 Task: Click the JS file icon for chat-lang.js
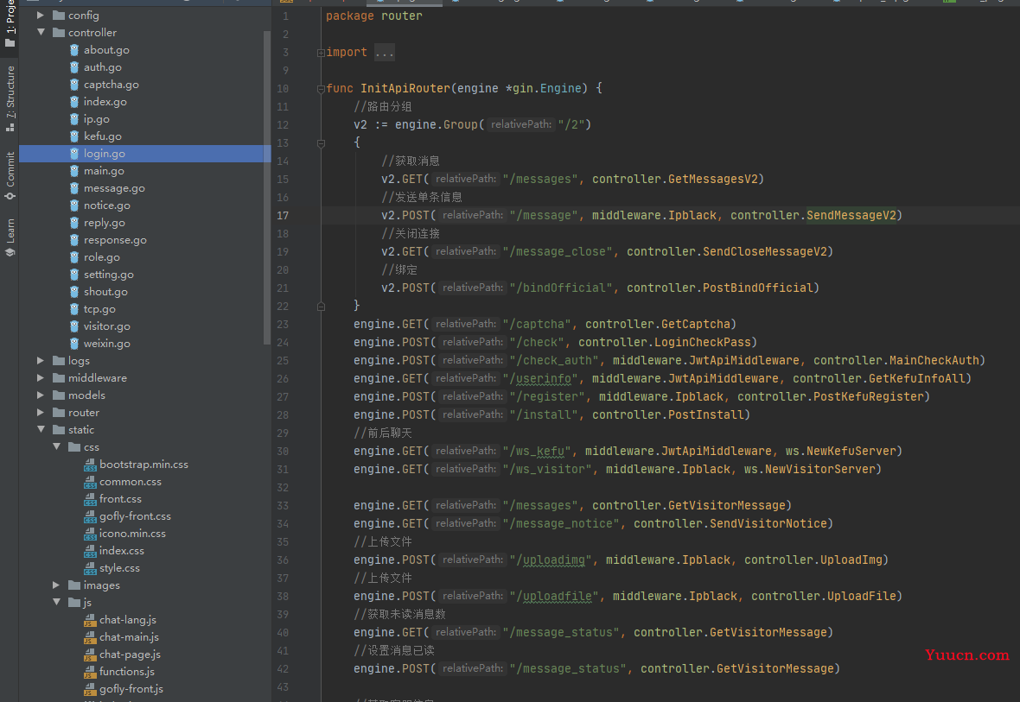[90, 620]
